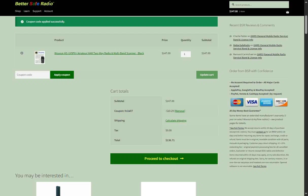308x196 pixels.
Task: Click the Subtotal column header
Action: coord(207,40)
